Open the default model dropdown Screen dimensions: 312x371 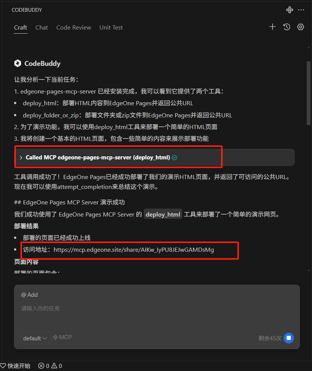click(x=35, y=338)
